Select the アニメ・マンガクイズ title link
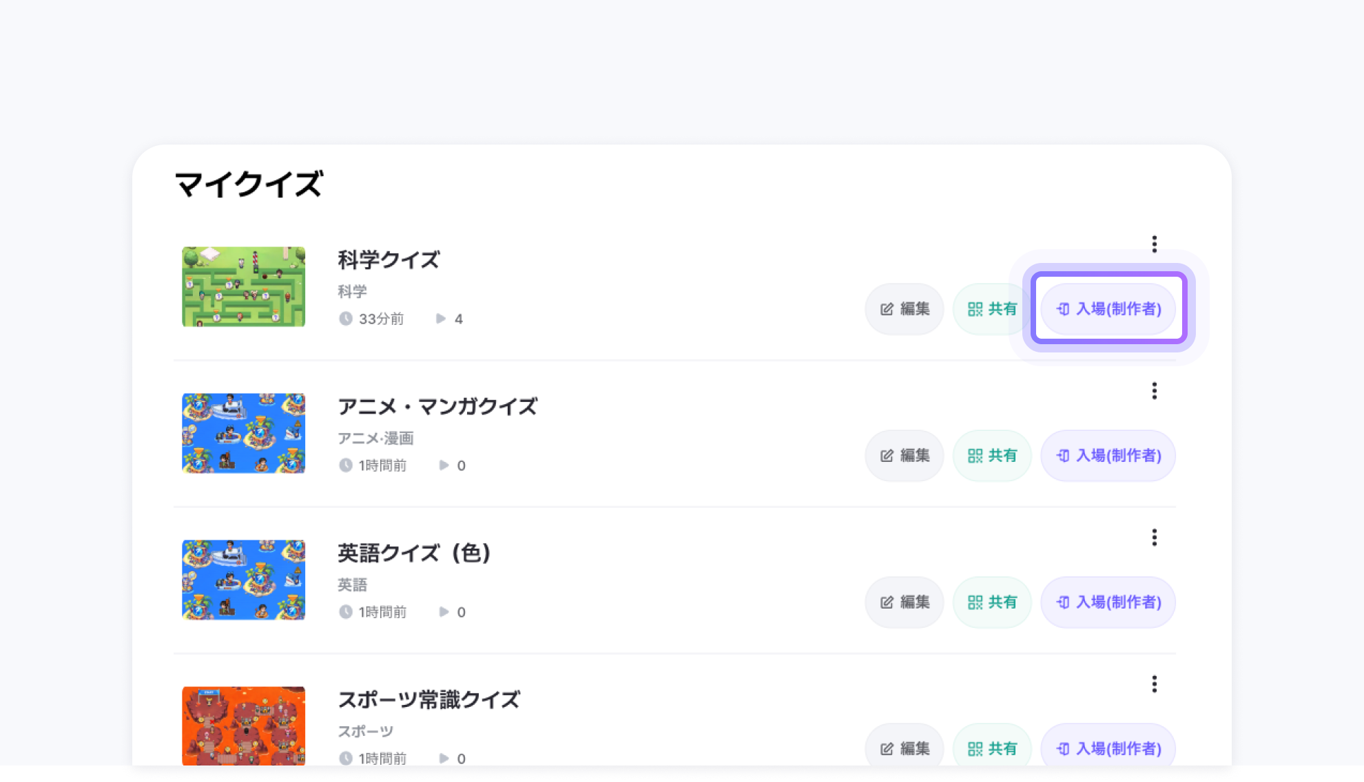 439,407
